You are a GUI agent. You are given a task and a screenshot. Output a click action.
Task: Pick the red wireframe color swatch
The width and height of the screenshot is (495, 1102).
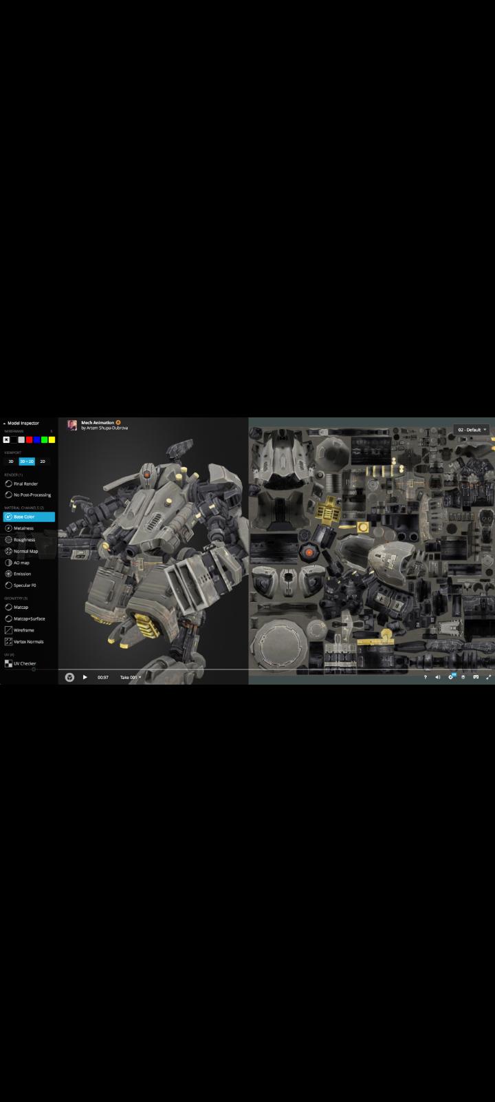tap(29, 439)
